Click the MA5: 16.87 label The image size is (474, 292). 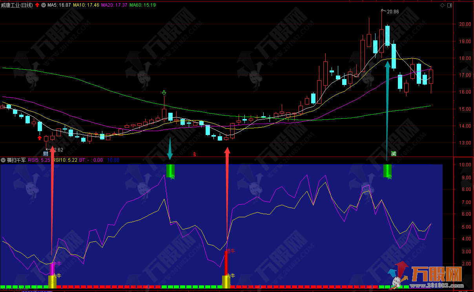pyautogui.click(x=59, y=5)
